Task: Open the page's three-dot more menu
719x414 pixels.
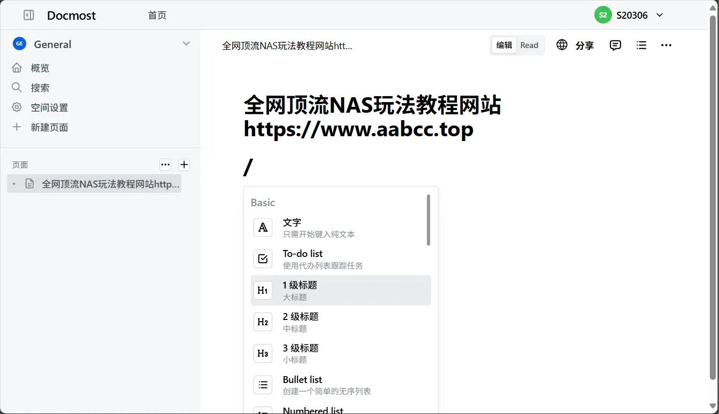Action: tap(666, 45)
